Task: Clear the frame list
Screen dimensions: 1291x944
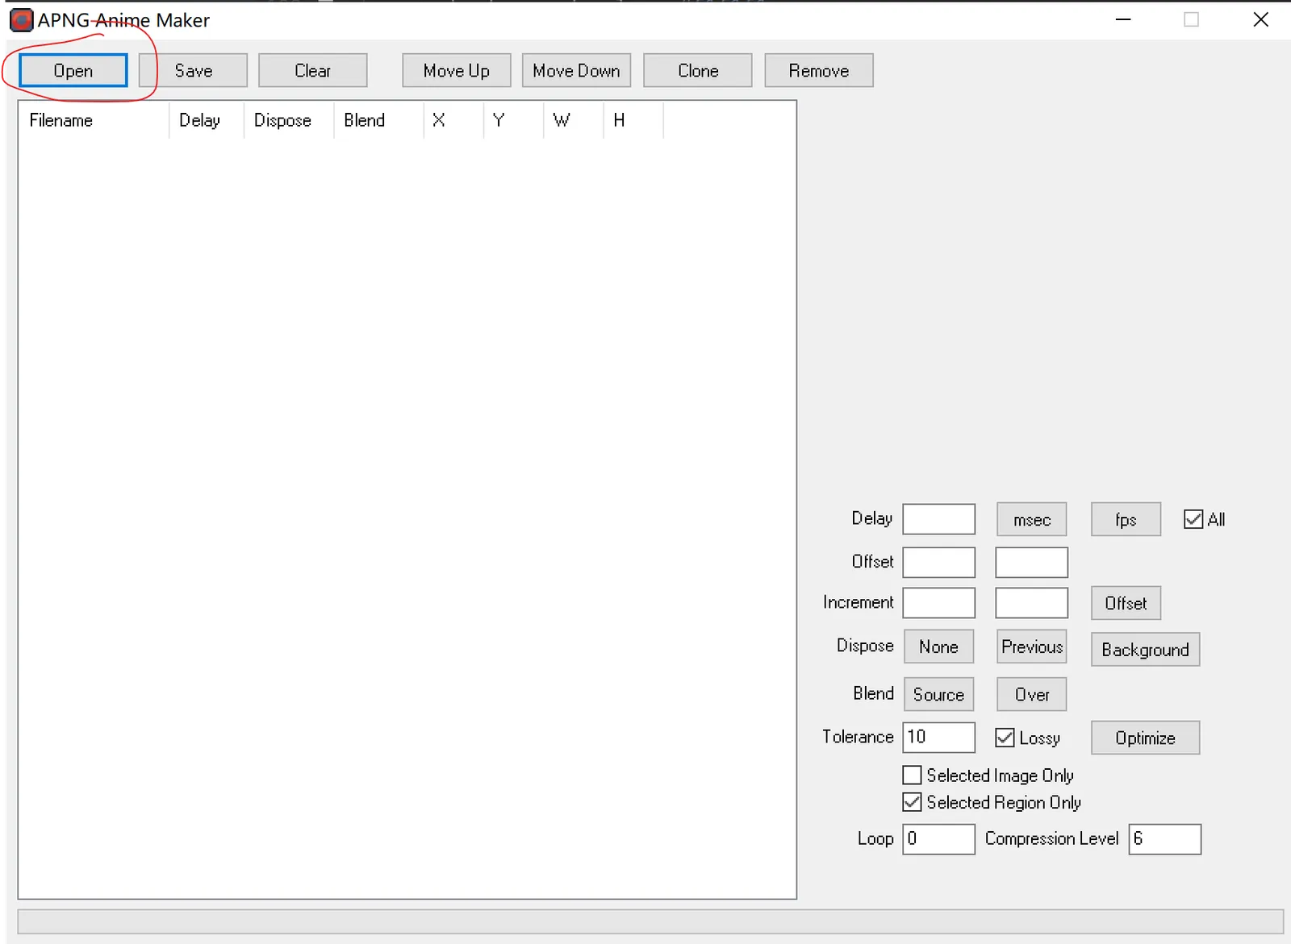Action: [312, 71]
